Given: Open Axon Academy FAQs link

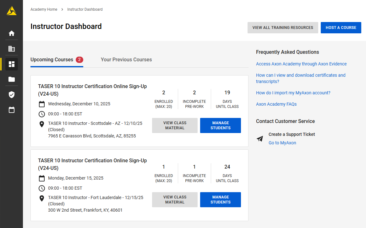Looking at the screenshot, I should click(276, 104).
